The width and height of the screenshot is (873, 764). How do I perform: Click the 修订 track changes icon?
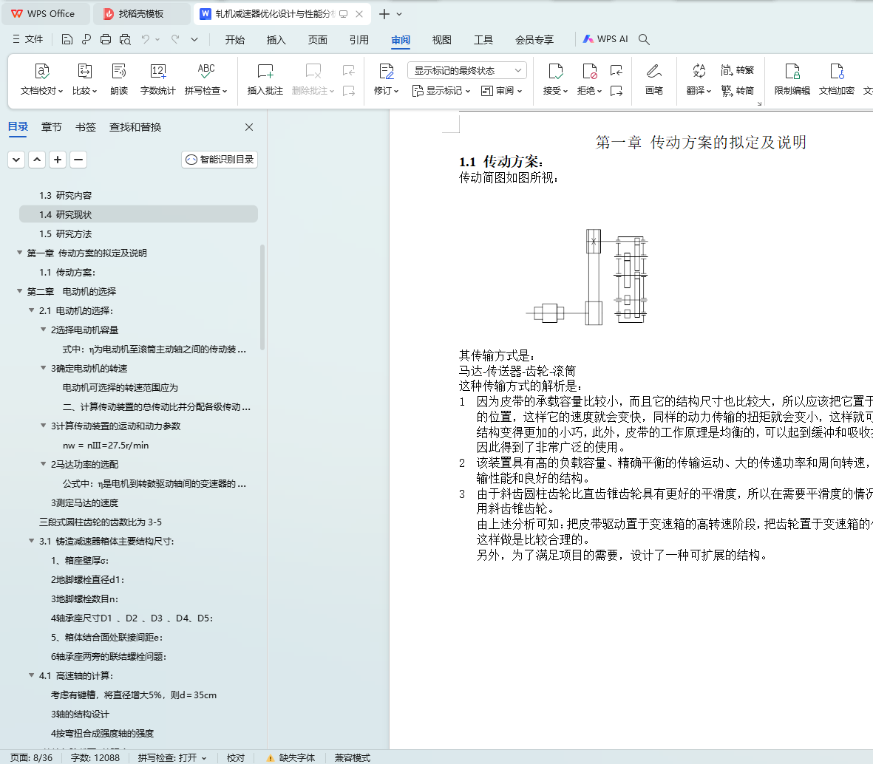[x=387, y=71]
